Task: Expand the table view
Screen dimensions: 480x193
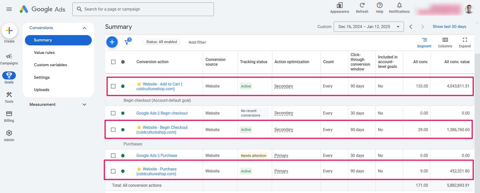Action: point(465,43)
